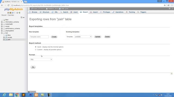Select the encktb table in tree
Screen dimensions: 174x97
(x=10, y=37)
